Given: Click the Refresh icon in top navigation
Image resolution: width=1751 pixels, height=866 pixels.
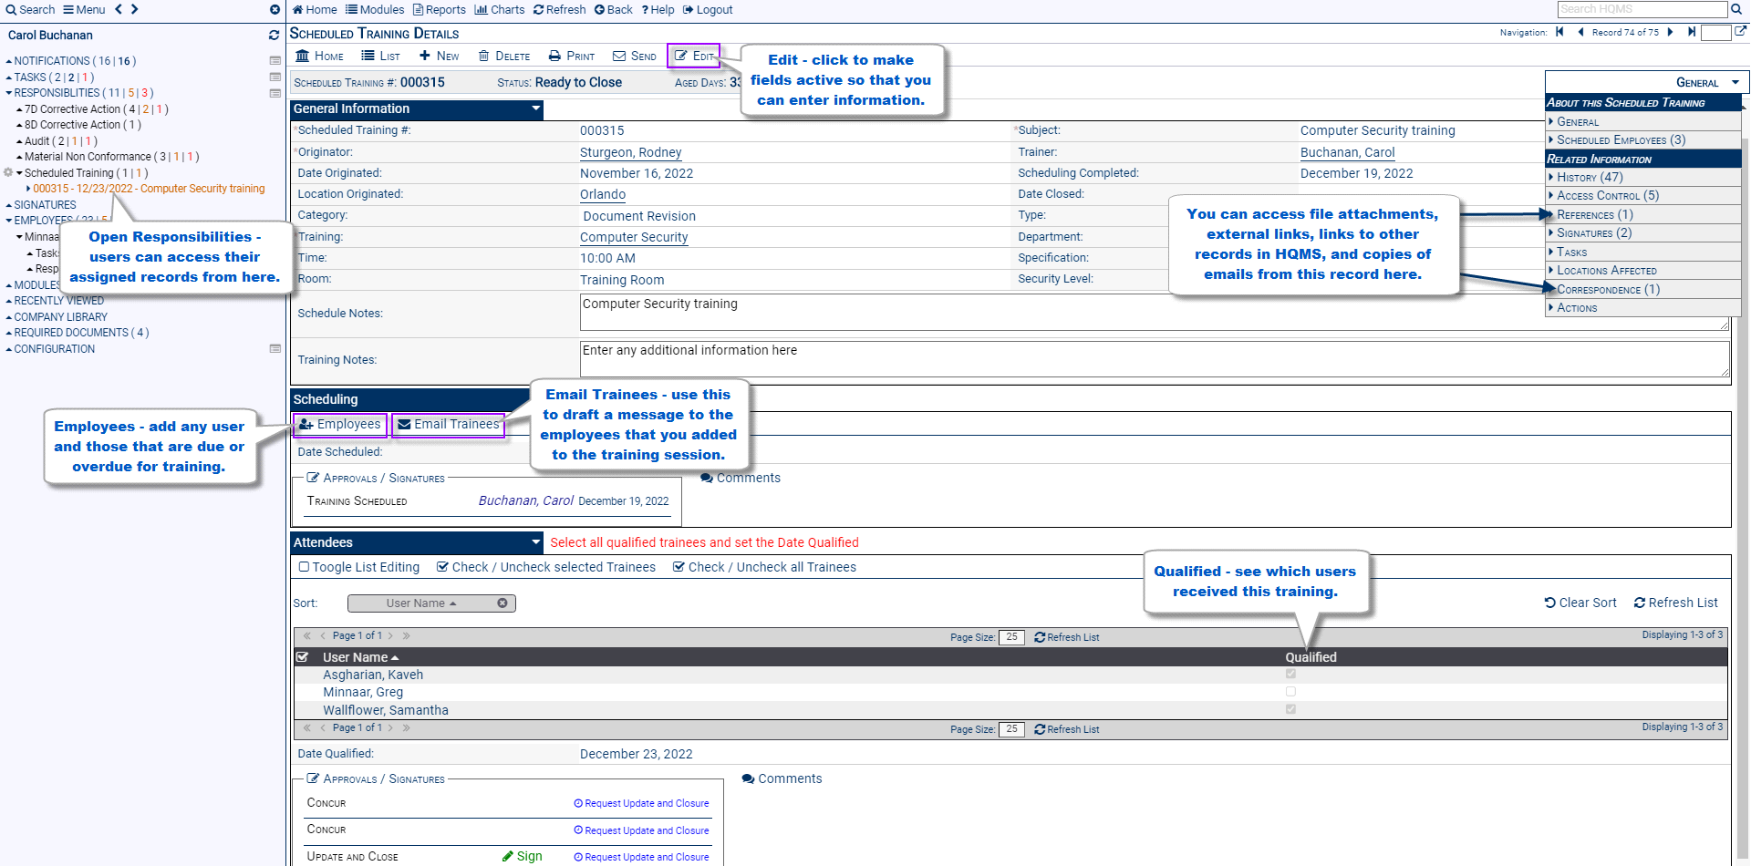Looking at the screenshot, I should pyautogui.click(x=559, y=9).
